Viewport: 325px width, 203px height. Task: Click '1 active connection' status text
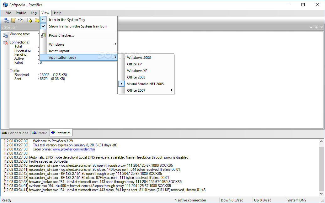coord(190,200)
